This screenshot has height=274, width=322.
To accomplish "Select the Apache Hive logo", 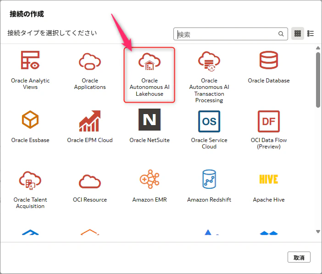I will coord(269,179).
